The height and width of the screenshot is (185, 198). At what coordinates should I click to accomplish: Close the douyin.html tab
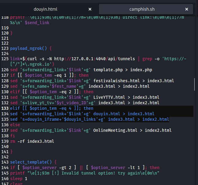pos(90,9)
